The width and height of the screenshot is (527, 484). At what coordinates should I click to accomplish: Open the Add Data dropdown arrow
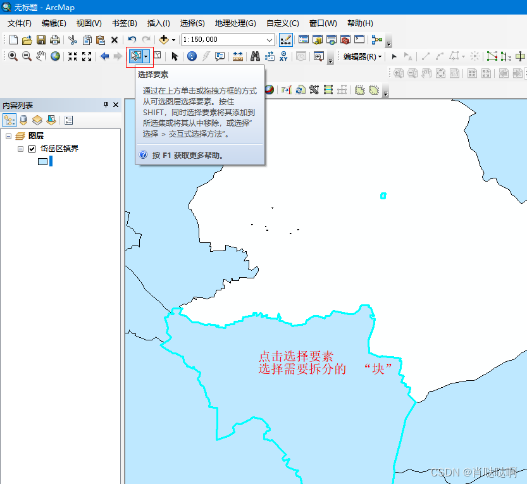coord(173,40)
